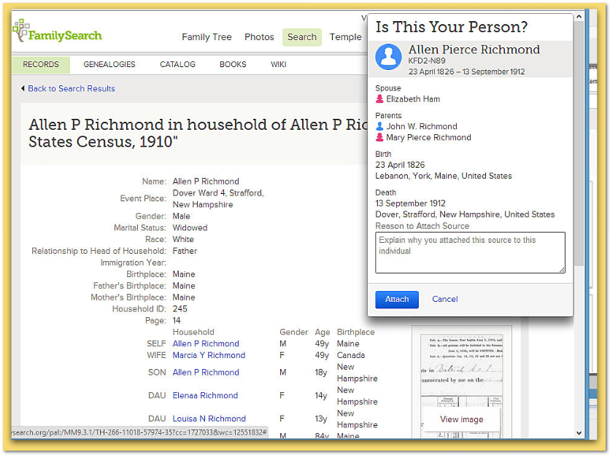
Task: Open Elizabeth Ham spouse link
Action: pos(413,99)
